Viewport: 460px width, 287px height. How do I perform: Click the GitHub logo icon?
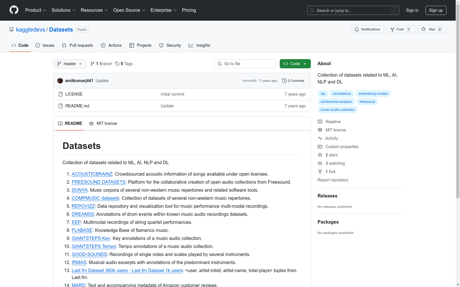14,10
